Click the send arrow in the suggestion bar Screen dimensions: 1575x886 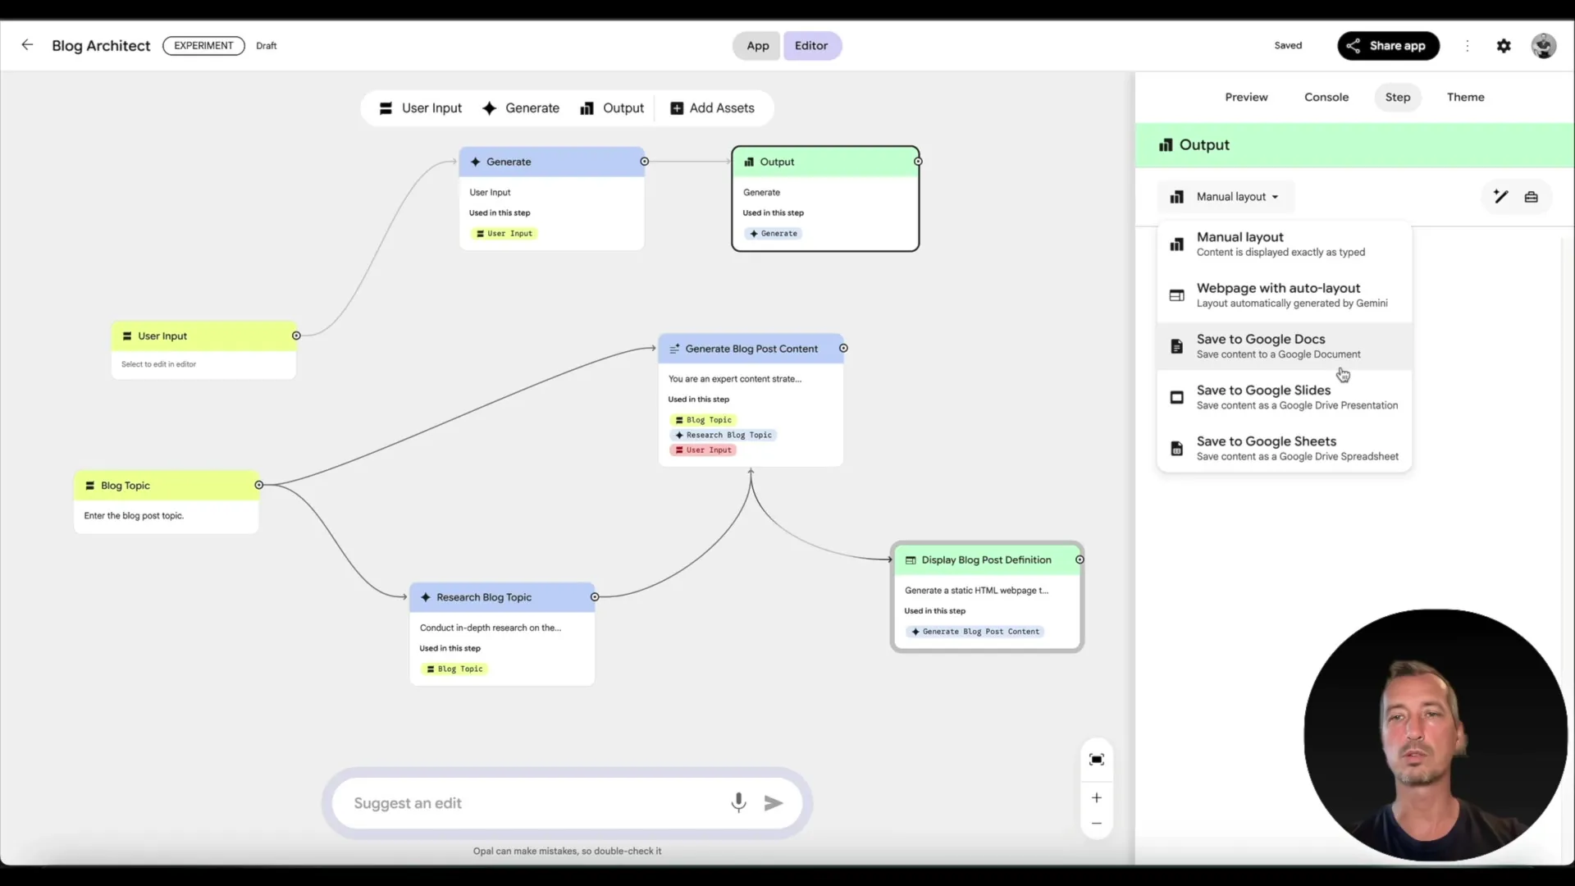coord(774,803)
